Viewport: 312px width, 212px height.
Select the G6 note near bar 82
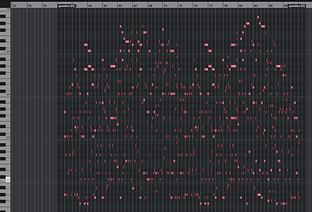248,23
